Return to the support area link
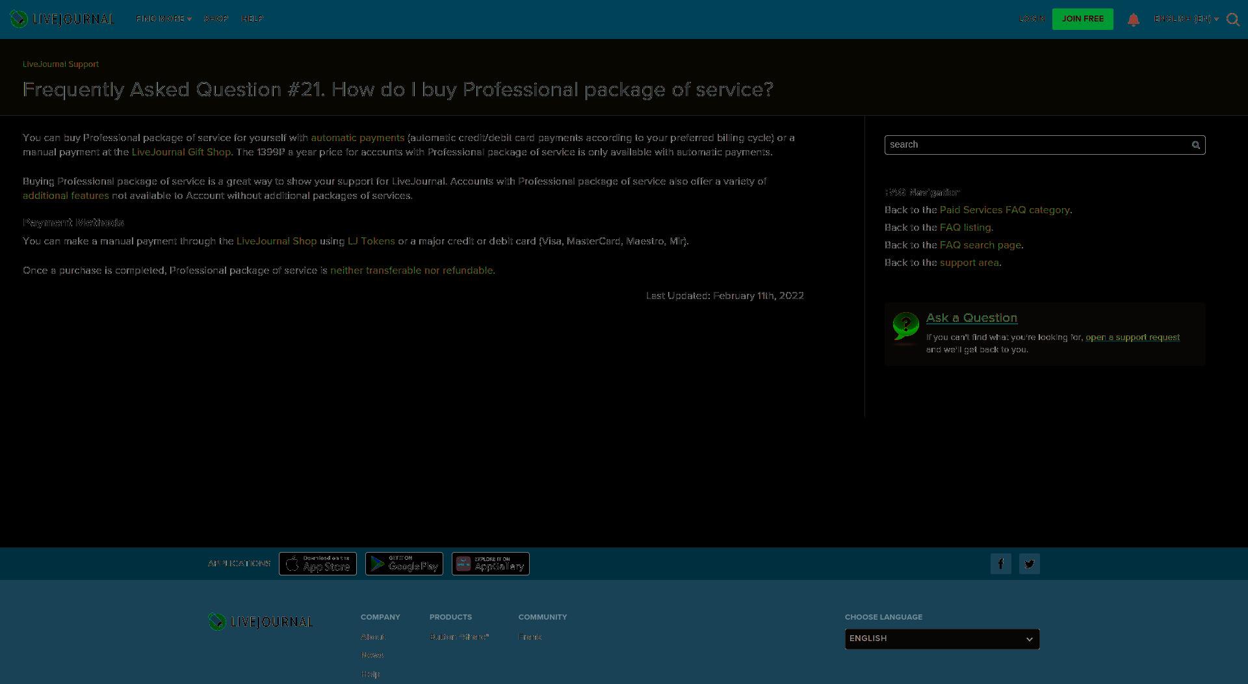 click(x=969, y=263)
